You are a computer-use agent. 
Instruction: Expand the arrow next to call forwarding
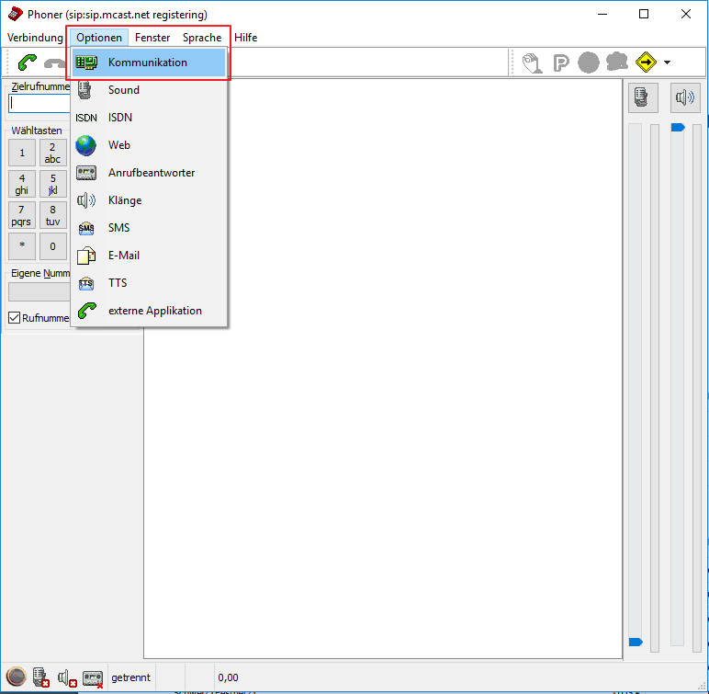pos(668,63)
